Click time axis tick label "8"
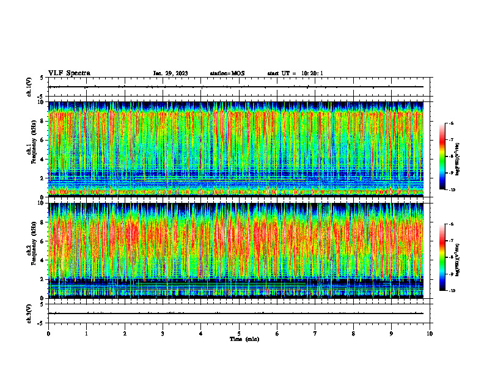Image resolution: width=484 pixels, height=374 pixels. [x=353, y=334]
